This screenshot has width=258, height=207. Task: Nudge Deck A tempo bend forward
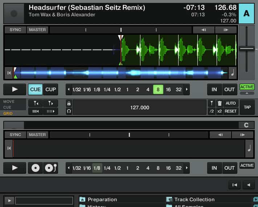(226, 30)
